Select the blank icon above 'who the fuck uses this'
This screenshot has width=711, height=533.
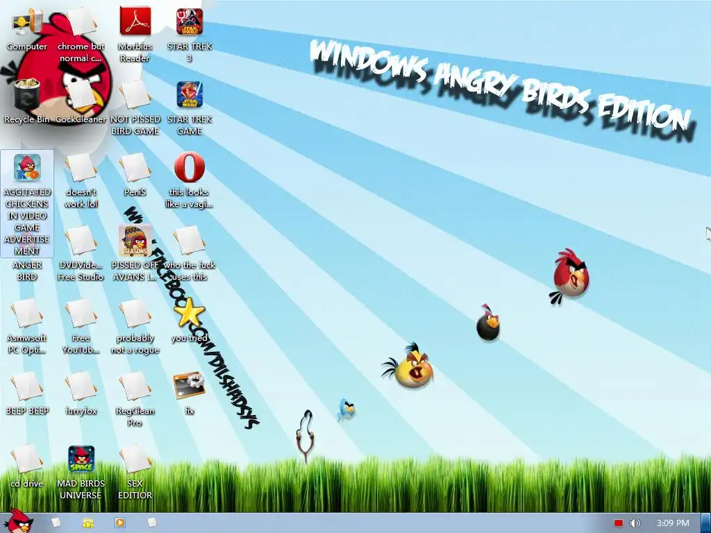[190, 240]
